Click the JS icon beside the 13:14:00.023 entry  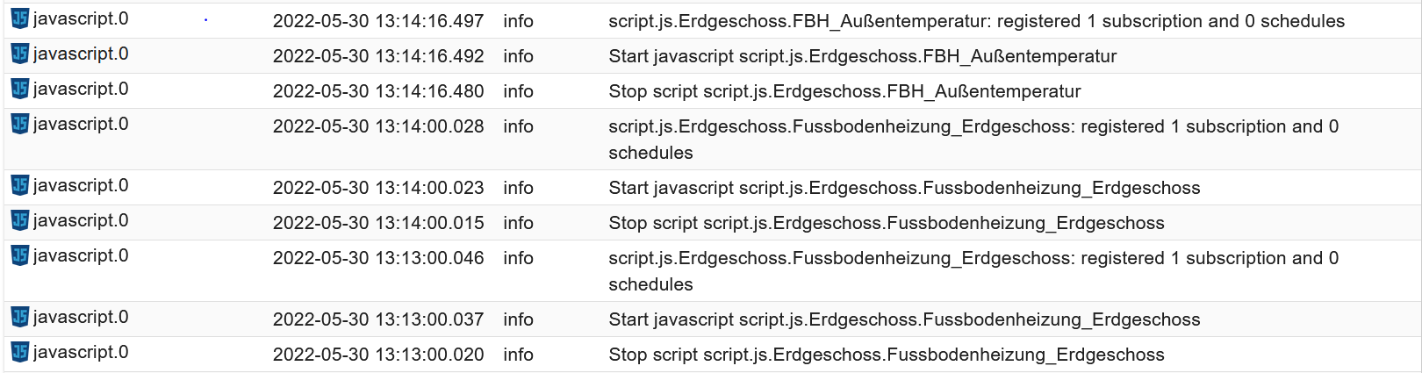[x=20, y=185]
